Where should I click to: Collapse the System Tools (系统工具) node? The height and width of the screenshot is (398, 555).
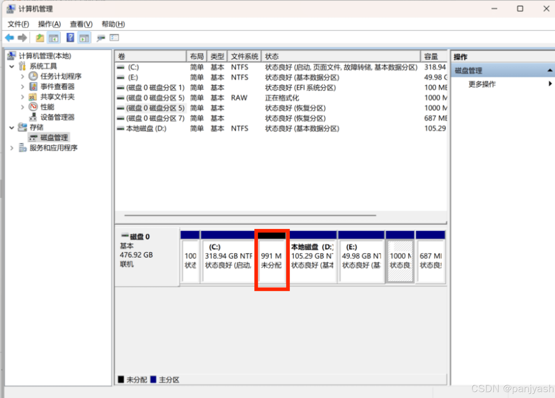(12, 67)
